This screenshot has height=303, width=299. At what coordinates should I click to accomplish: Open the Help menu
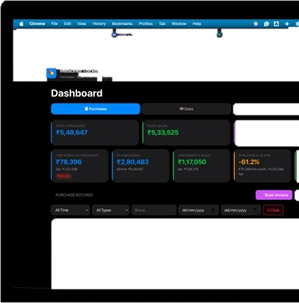click(x=197, y=24)
